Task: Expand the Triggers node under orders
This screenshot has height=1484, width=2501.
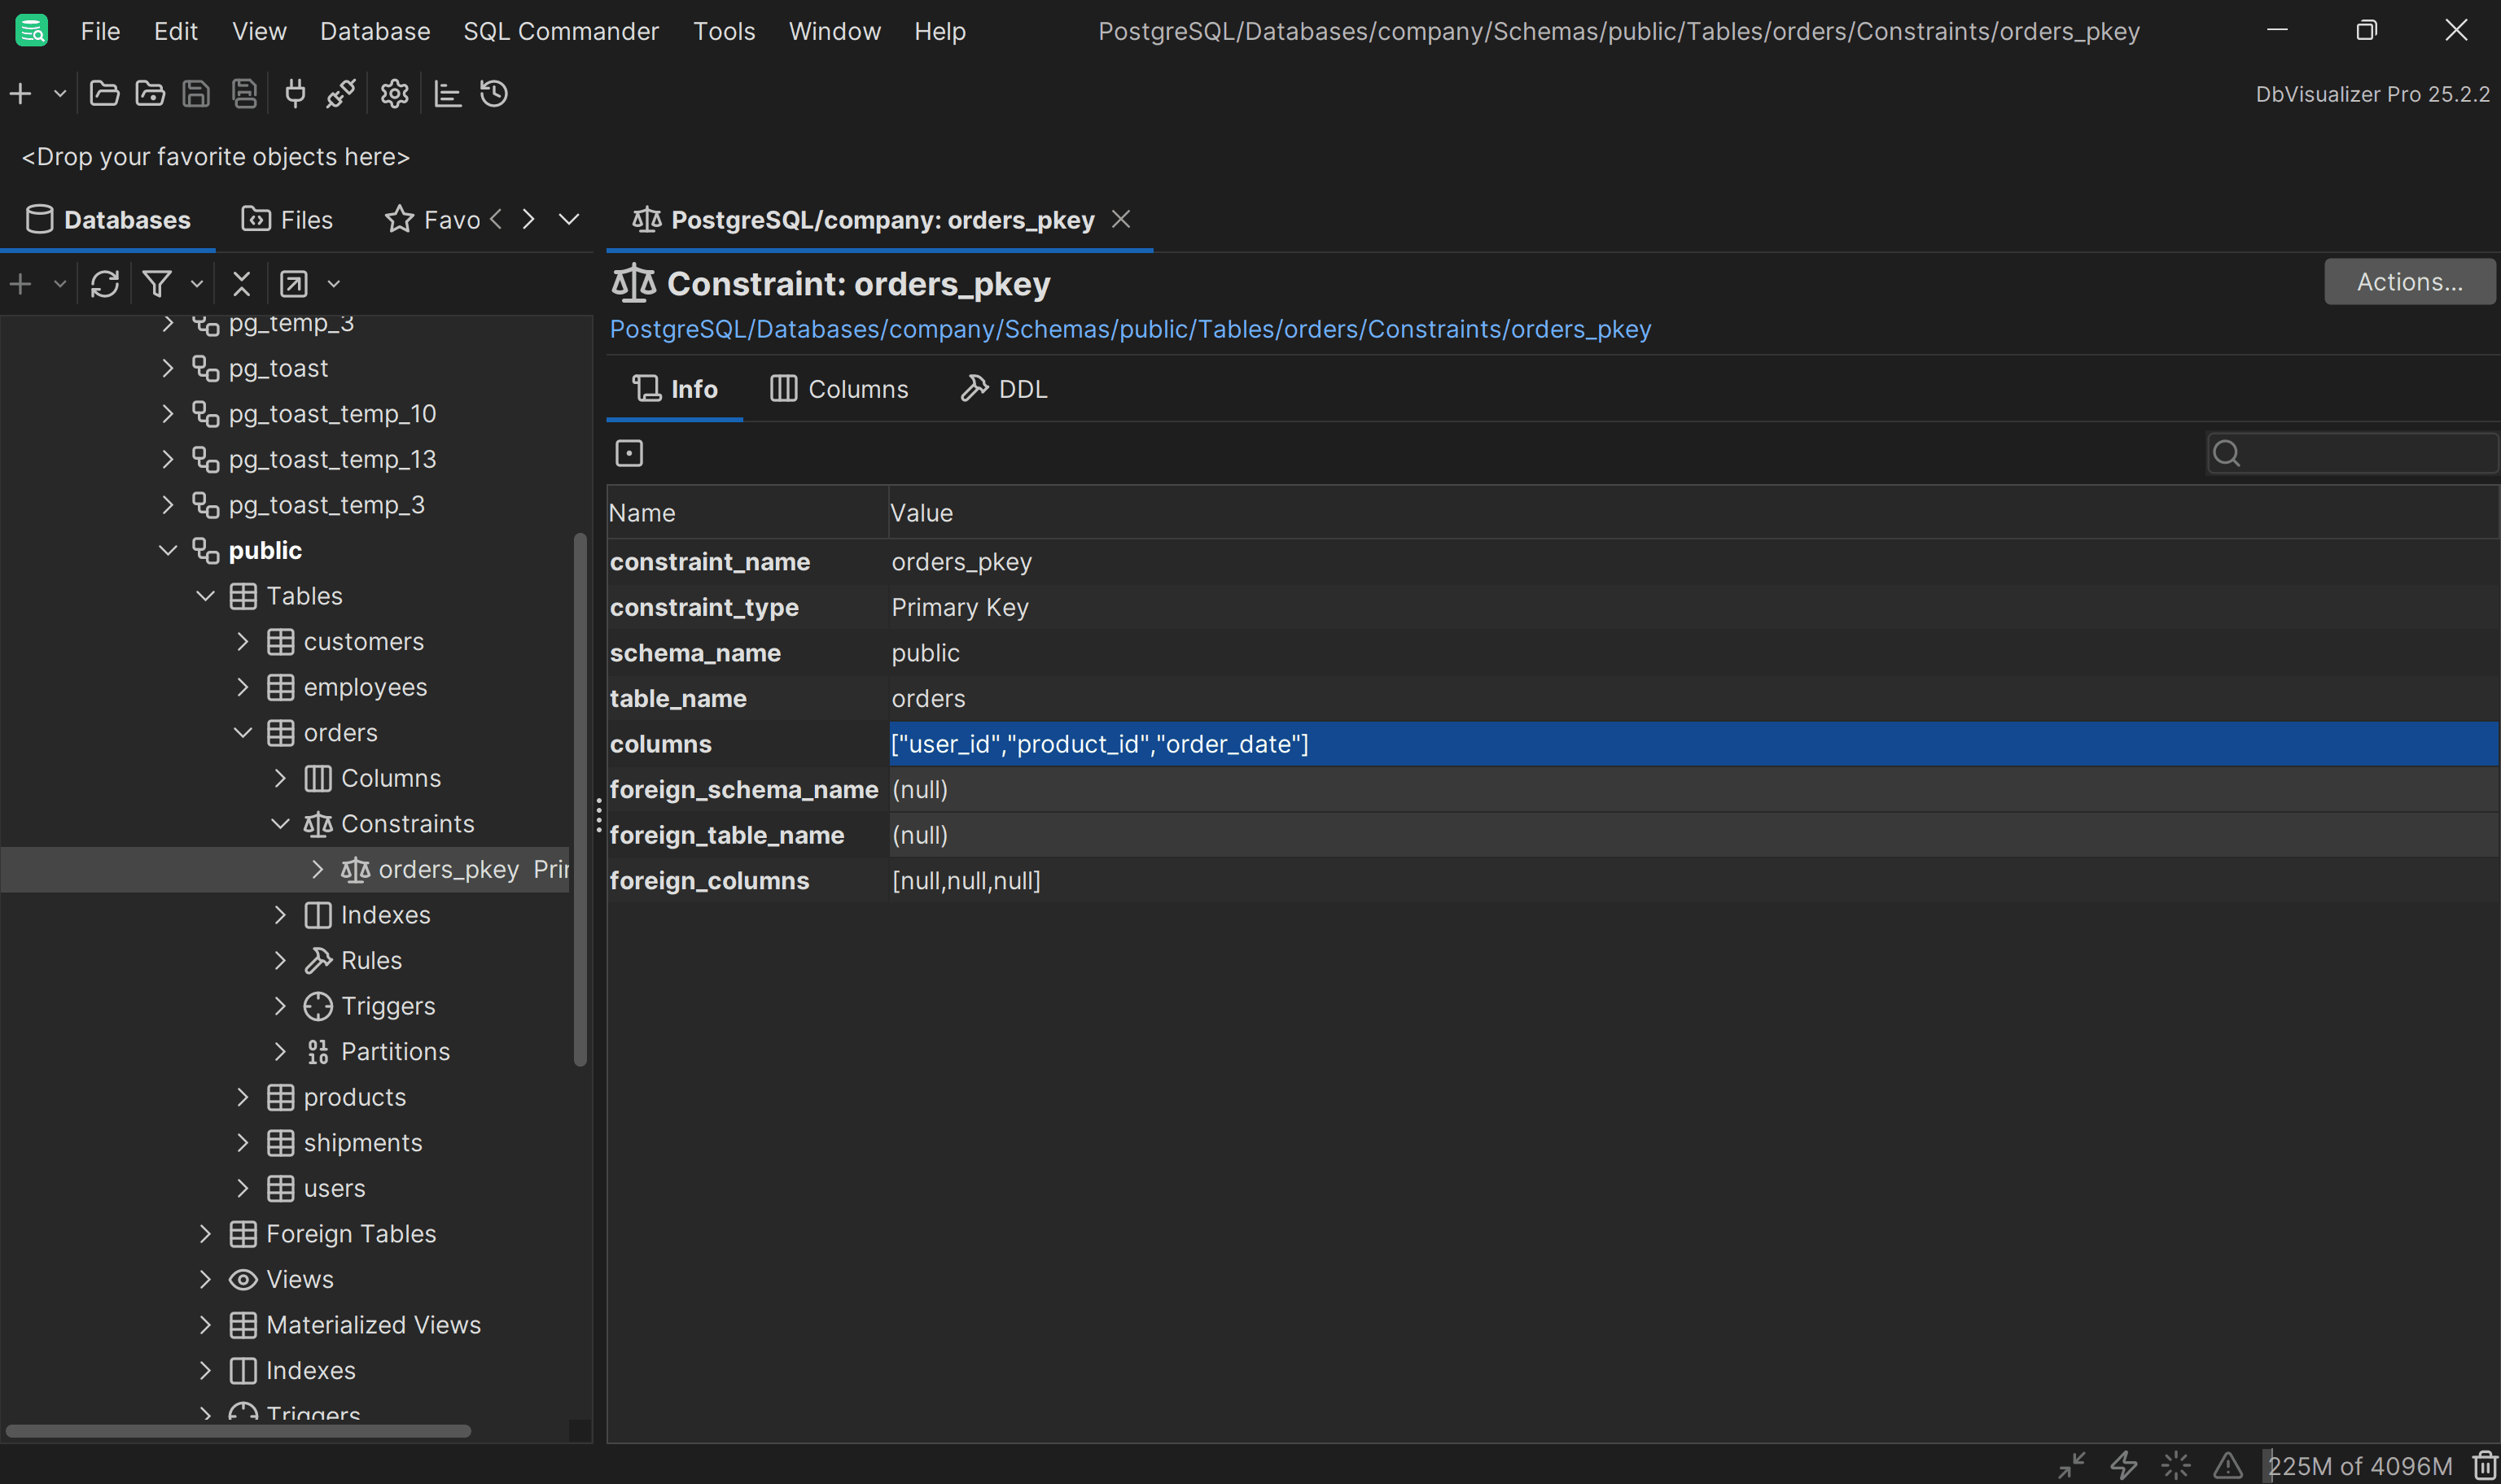Action: click(280, 1006)
